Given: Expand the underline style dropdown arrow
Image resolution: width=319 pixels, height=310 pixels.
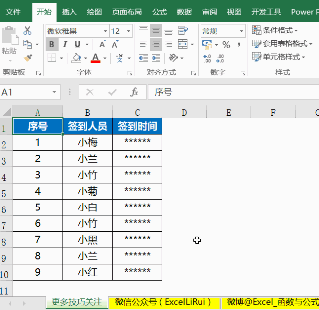Looking at the screenshot, I should tap(87, 44).
